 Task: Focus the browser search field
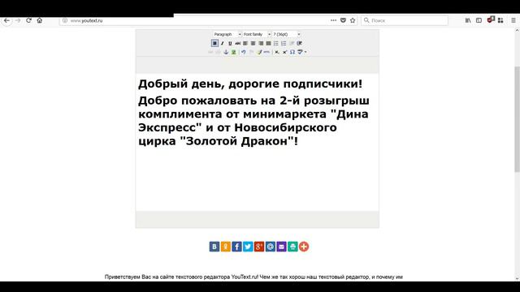[x=405, y=20]
